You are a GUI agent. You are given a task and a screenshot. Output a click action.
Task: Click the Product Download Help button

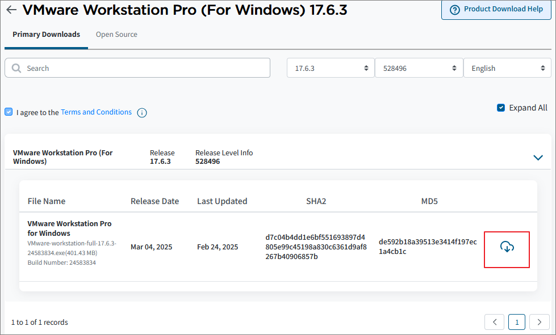click(496, 10)
